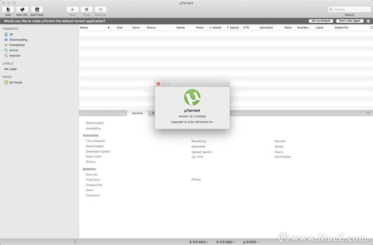This screenshot has height=245, width=373.
Task: Sort by Availability column header
Action: tap(304, 27)
